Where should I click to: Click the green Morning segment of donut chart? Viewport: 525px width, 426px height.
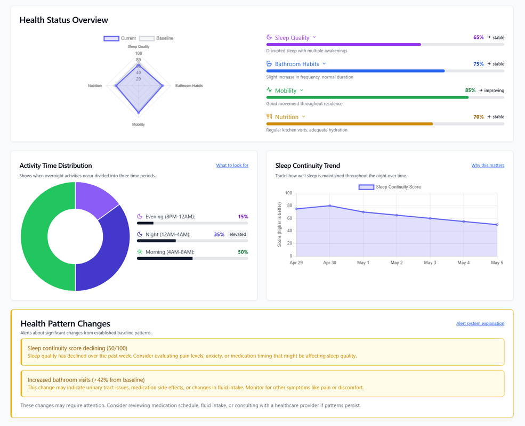click(35, 236)
